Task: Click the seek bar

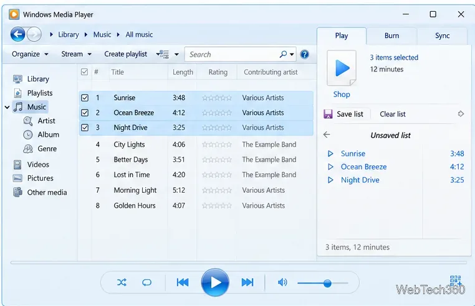Action: pos(239,262)
